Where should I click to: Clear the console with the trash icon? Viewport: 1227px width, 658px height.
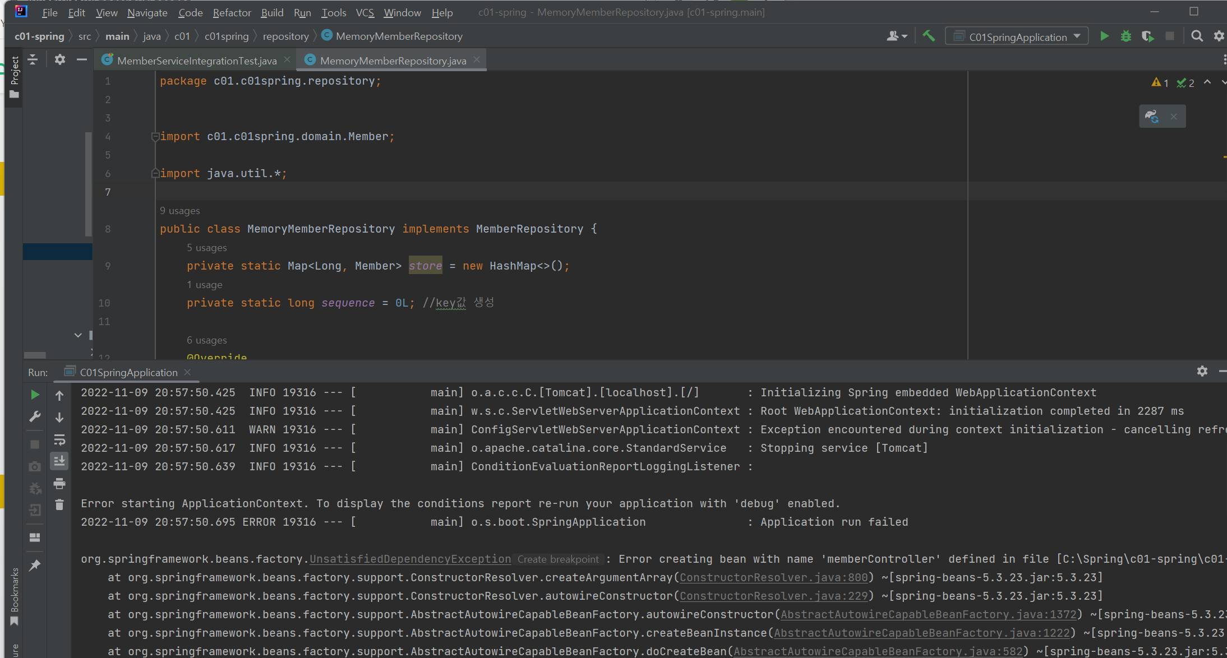59,505
